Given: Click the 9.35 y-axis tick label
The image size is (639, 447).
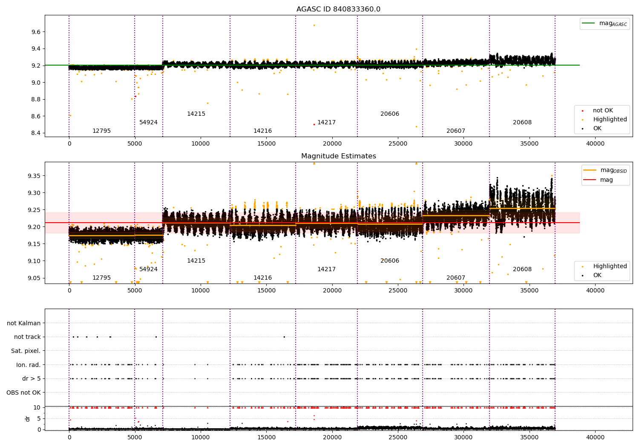Looking at the screenshot, I should click(x=34, y=176).
